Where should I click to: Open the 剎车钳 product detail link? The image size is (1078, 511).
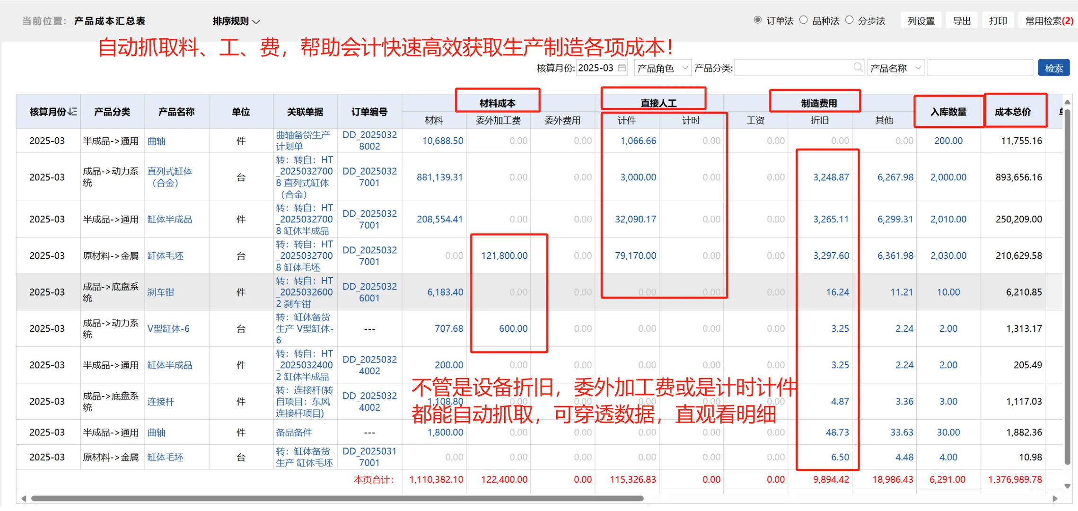click(x=160, y=292)
